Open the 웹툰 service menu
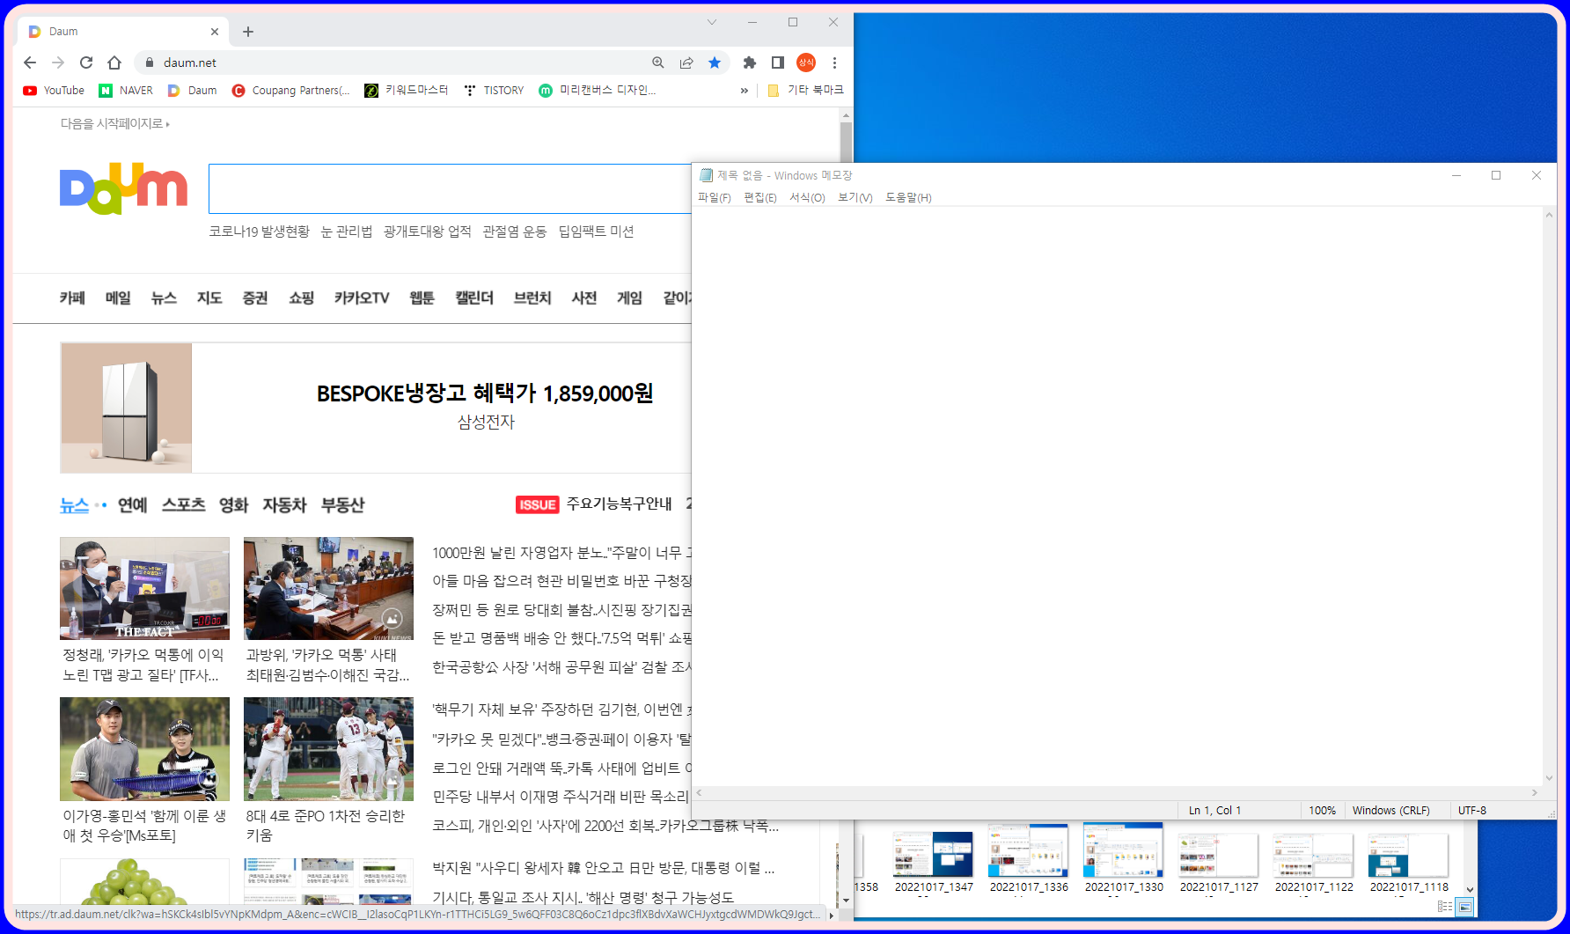This screenshot has height=934, width=1570. pos(422,298)
